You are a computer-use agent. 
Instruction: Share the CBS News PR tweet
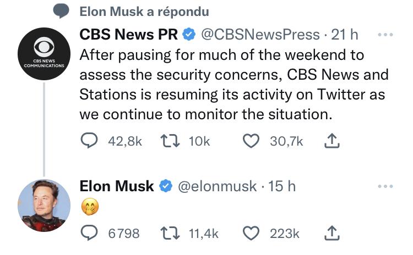coord(331,142)
